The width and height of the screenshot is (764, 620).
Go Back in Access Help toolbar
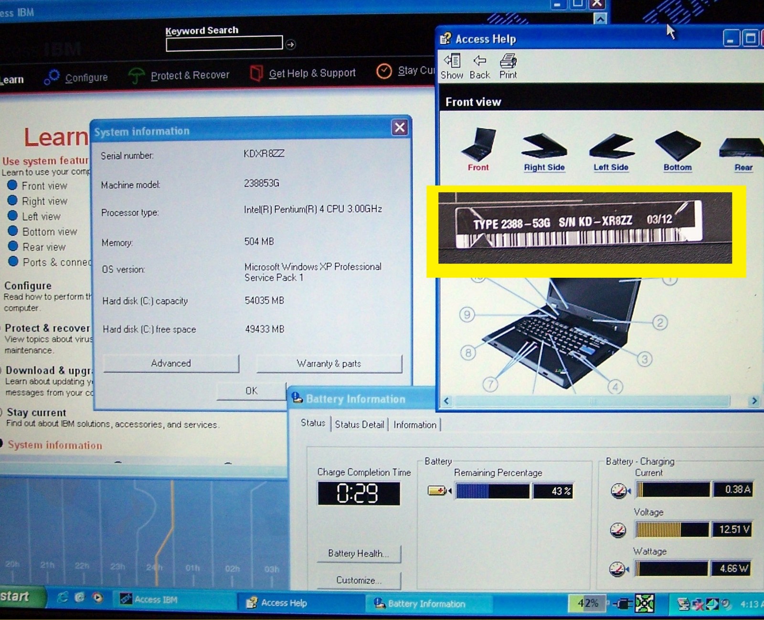[x=479, y=66]
